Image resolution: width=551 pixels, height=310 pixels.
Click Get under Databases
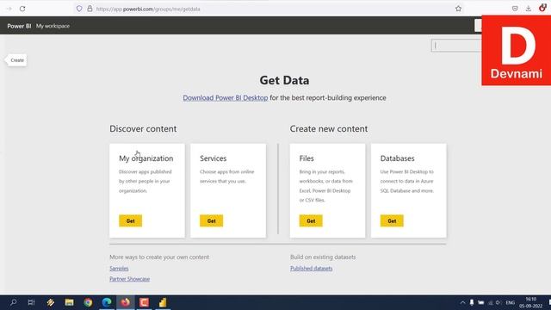[x=392, y=220]
